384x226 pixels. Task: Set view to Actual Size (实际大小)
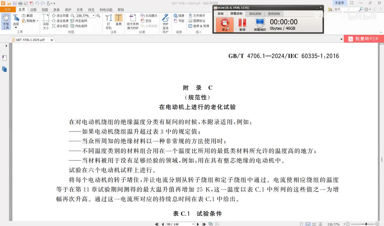(x=46, y=22)
